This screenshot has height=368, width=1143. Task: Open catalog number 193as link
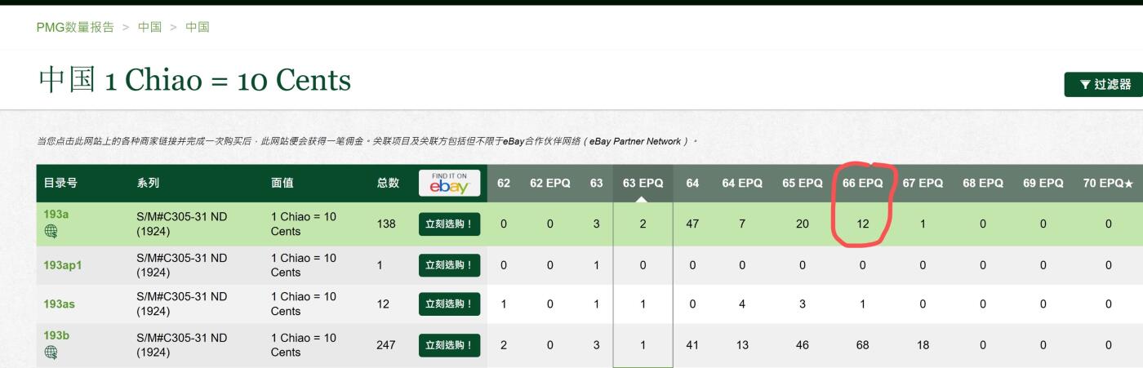point(60,304)
